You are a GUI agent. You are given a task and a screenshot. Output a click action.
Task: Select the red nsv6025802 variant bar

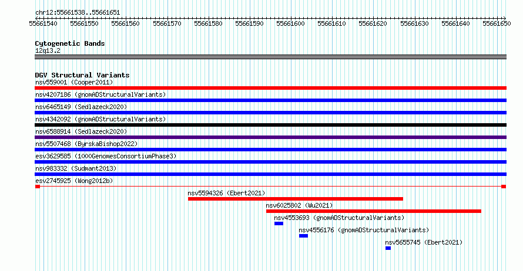pyautogui.click(x=374, y=211)
